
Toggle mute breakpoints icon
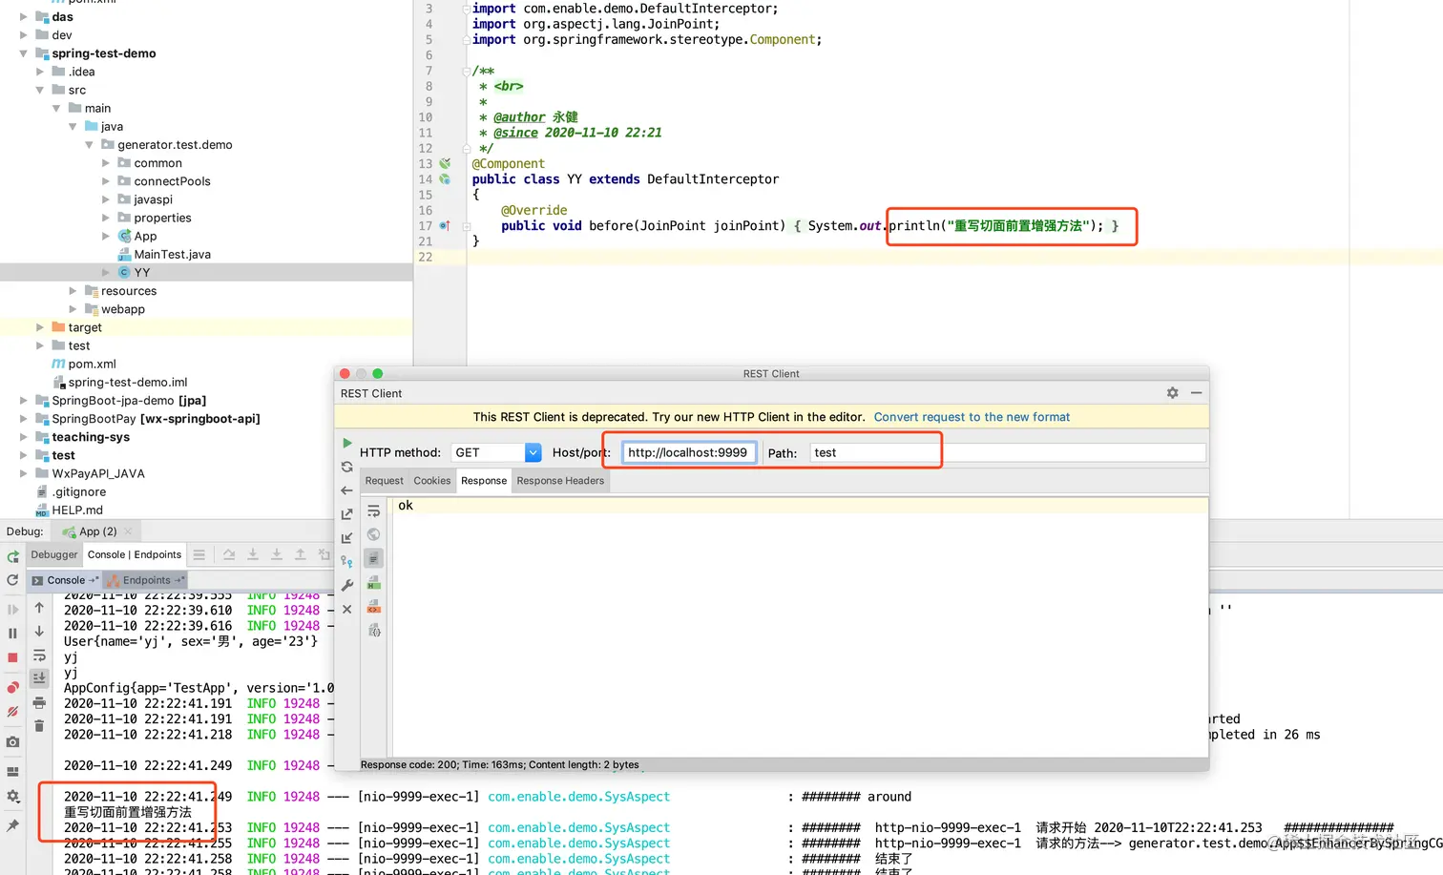tap(13, 712)
